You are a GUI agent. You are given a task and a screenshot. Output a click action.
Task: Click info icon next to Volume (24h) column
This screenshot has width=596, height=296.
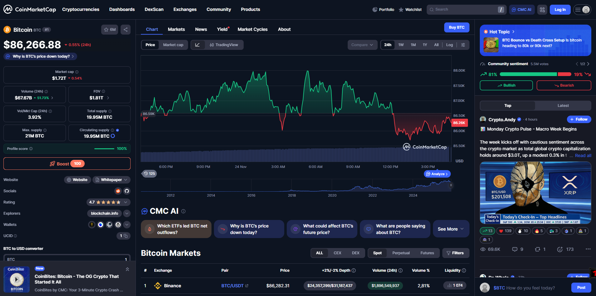pyautogui.click(x=400, y=270)
